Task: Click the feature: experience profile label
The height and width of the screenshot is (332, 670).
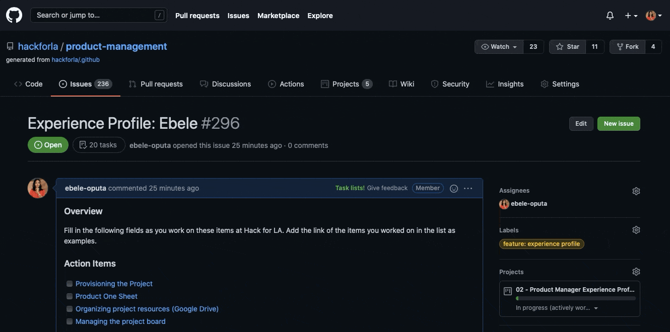Action: point(542,244)
